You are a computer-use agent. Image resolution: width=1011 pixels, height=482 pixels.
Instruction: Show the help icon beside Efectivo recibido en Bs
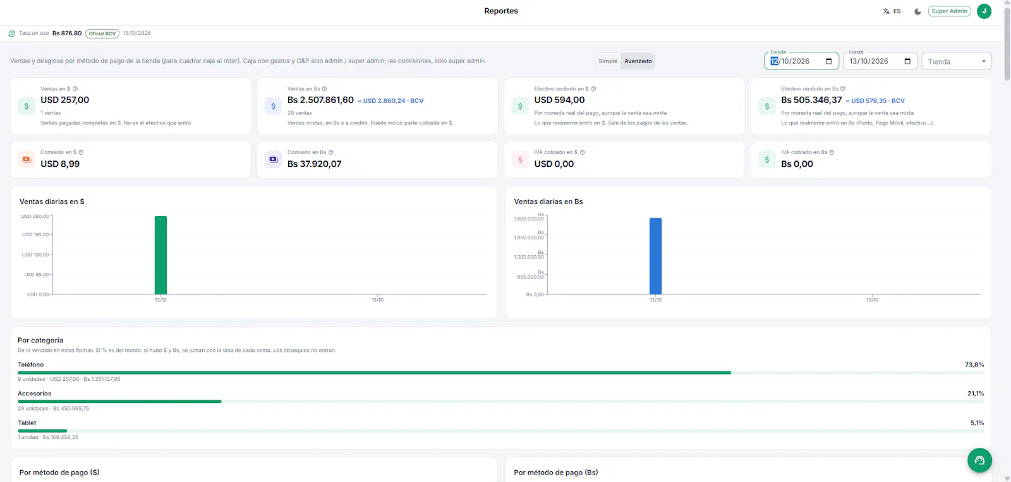pyautogui.click(x=843, y=89)
